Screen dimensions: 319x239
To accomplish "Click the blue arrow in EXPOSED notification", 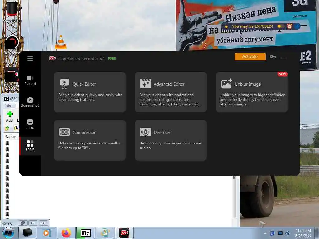I will pyautogui.click(x=297, y=26).
